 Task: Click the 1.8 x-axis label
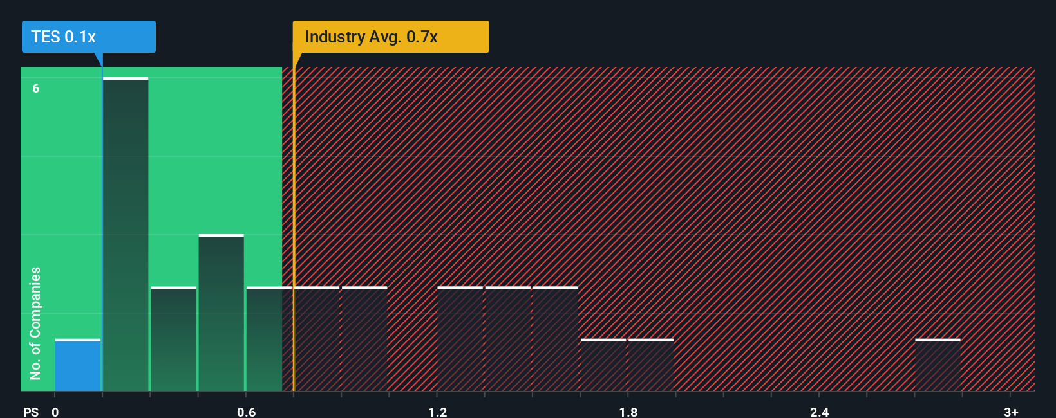click(628, 412)
